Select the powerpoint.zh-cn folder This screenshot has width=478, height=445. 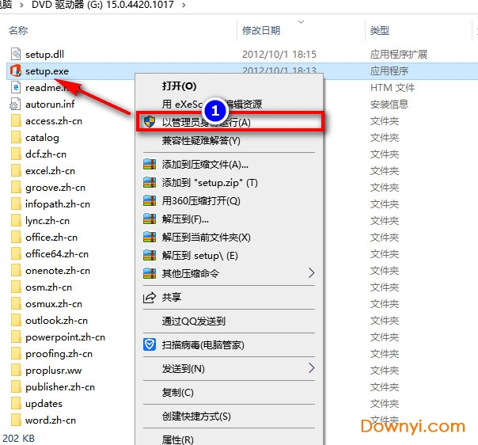tap(65, 337)
